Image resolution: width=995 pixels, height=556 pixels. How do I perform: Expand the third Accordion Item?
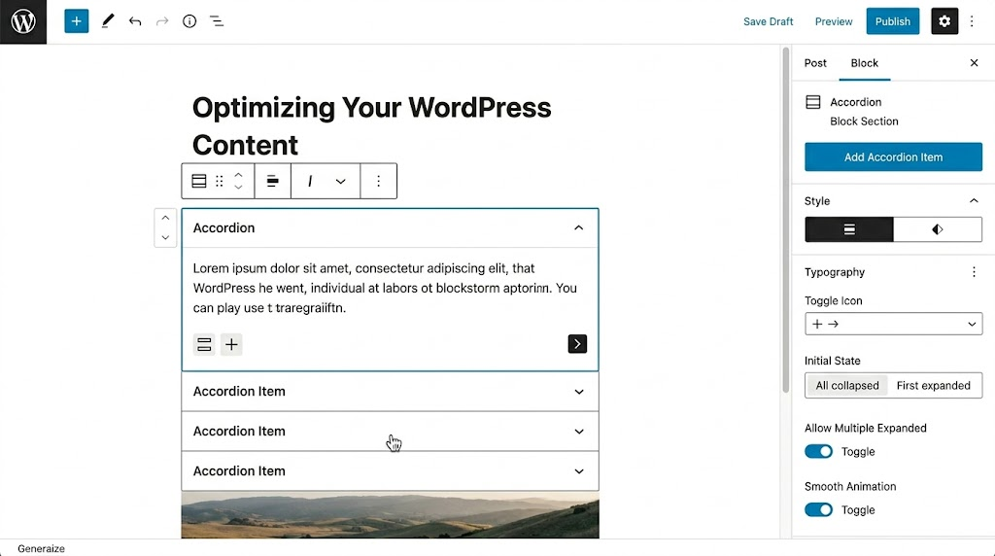point(579,471)
